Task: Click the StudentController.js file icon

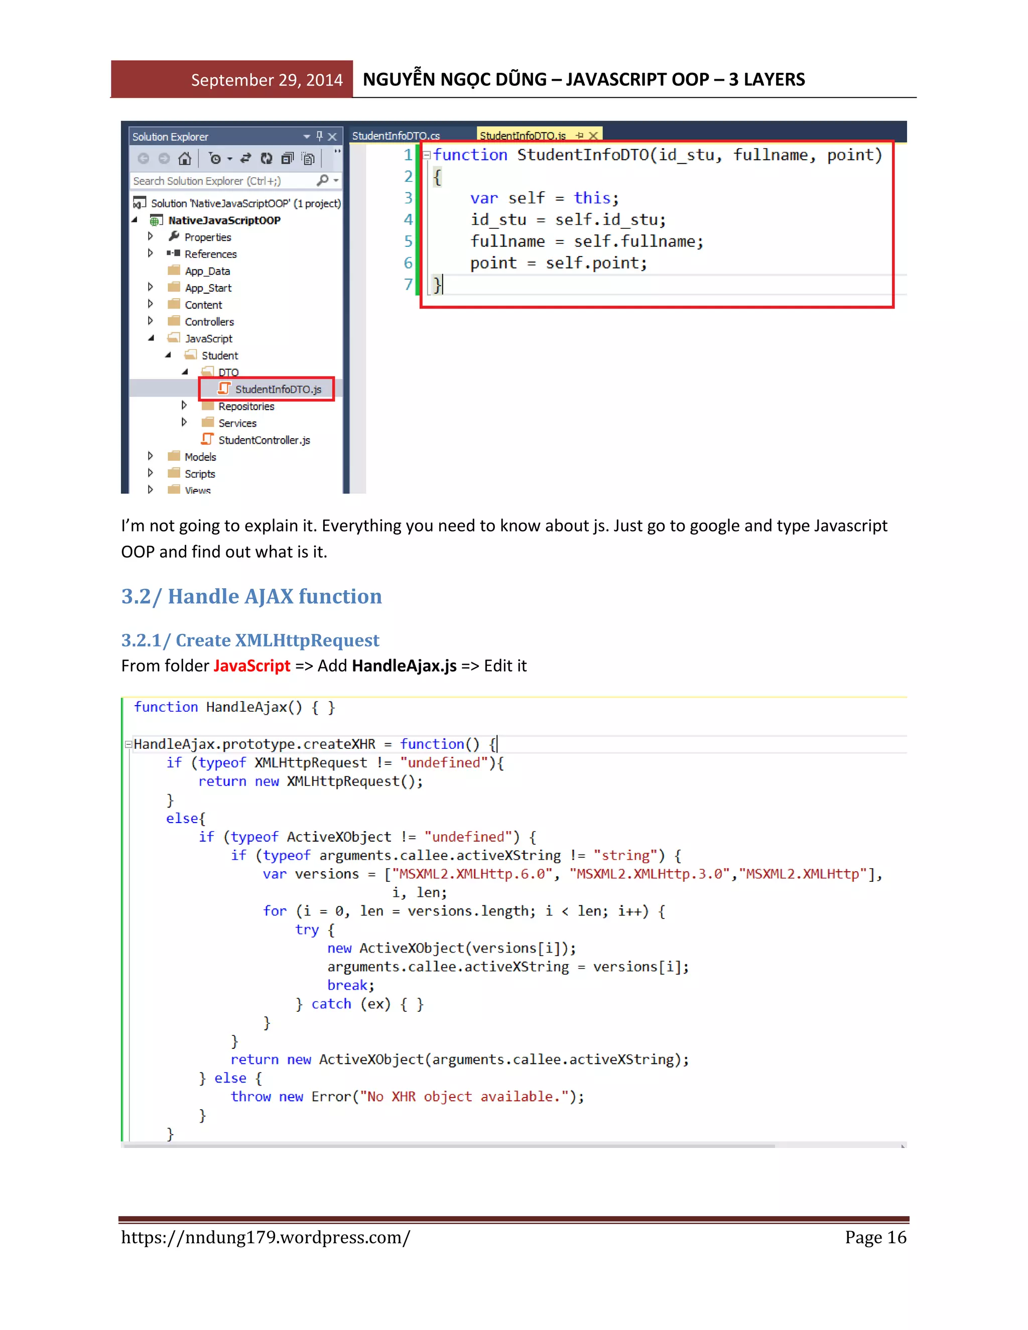Action: (208, 439)
